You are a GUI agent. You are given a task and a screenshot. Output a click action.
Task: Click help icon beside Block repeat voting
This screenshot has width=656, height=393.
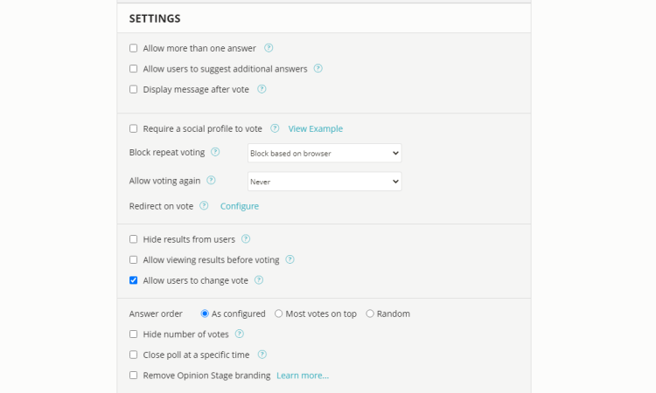[x=215, y=152]
